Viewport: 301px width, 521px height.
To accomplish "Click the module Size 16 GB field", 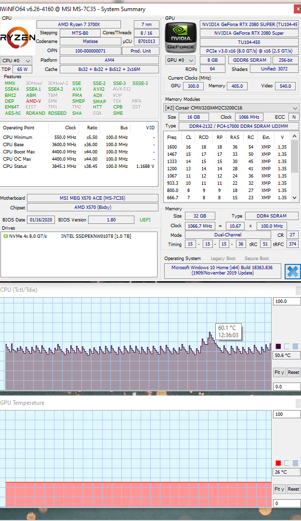I will pyautogui.click(x=194, y=117).
